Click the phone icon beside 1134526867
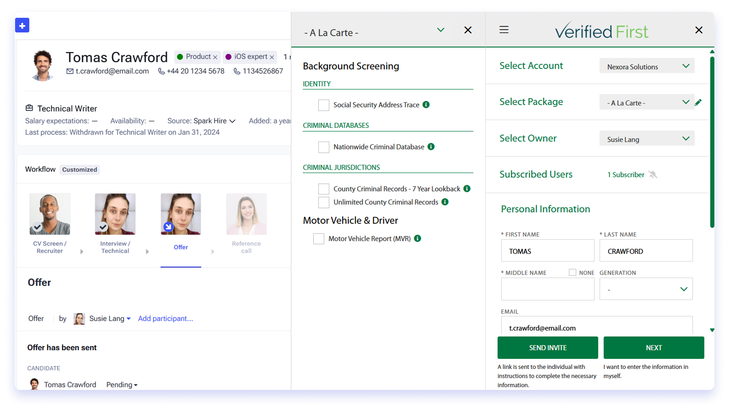This screenshot has width=729, height=410. pos(237,71)
